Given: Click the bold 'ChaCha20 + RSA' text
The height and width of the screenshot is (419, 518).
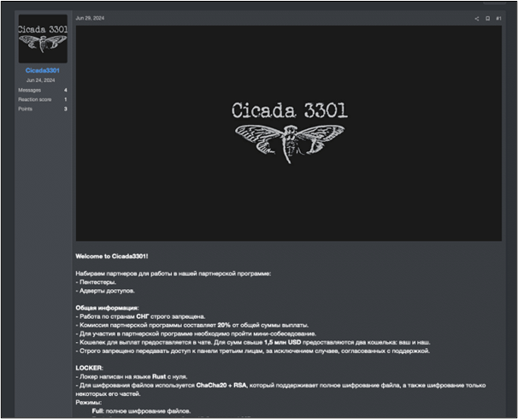Looking at the screenshot, I should tap(221, 386).
